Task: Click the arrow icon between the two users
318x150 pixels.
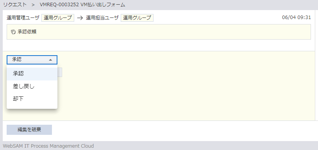Action: pyautogui.click(x=80, y=18)
